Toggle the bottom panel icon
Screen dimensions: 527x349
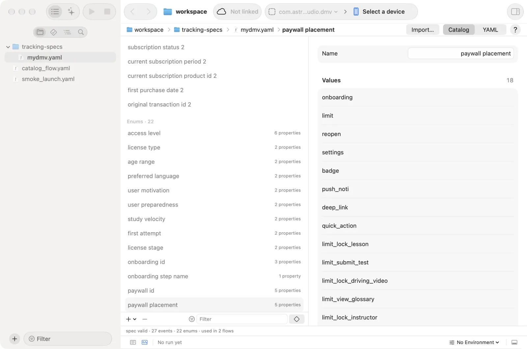514,342
